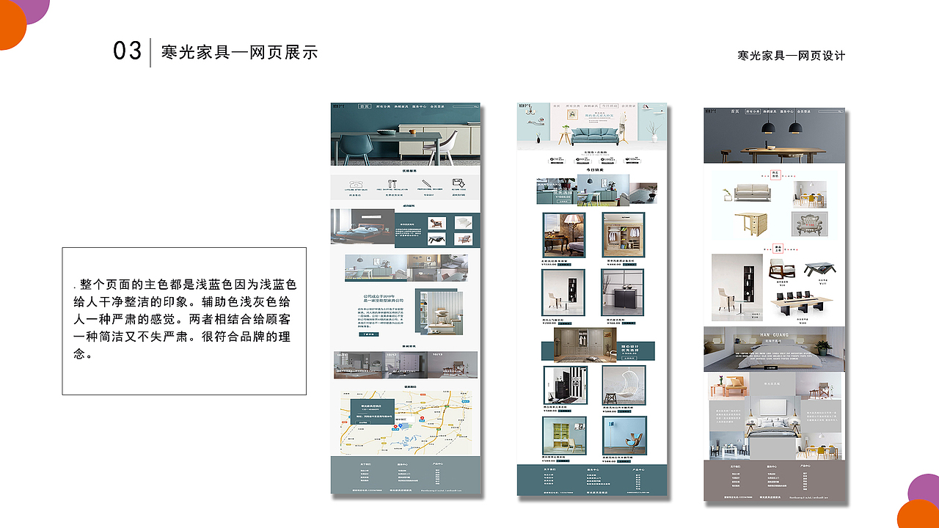Click the teal sofa hero banner

coord(591,126)
